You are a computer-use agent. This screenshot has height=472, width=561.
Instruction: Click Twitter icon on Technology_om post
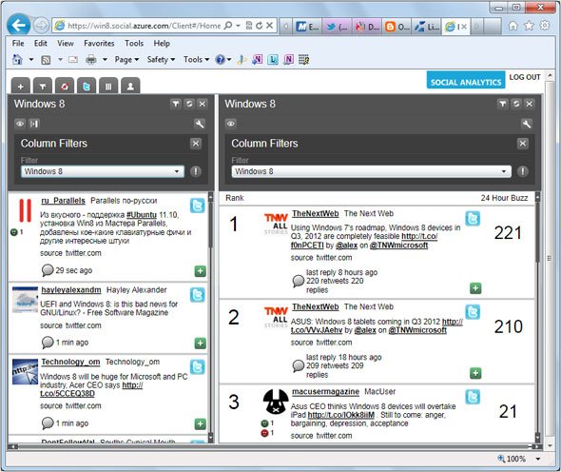coord(198,367)
